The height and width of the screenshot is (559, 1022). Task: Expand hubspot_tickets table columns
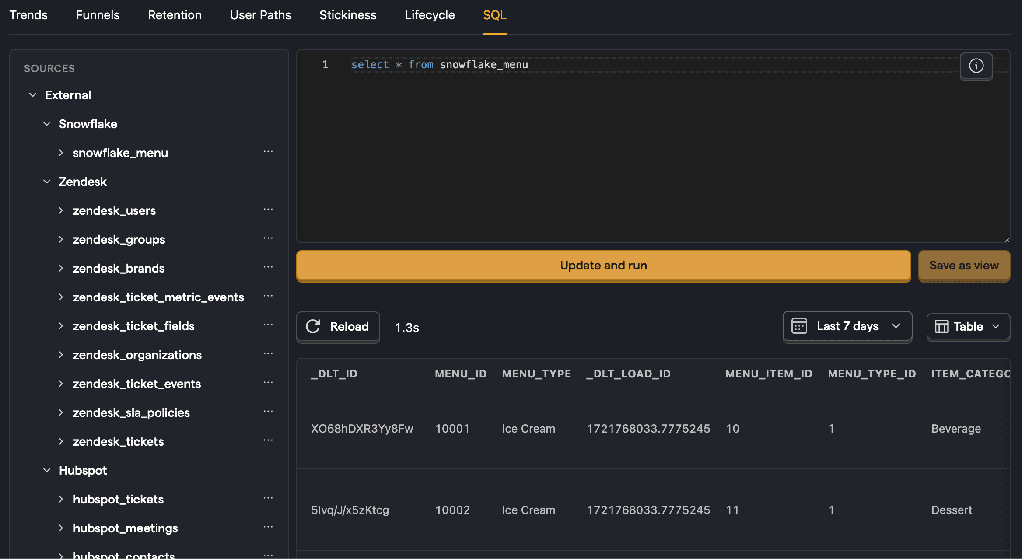pos(61,499)
